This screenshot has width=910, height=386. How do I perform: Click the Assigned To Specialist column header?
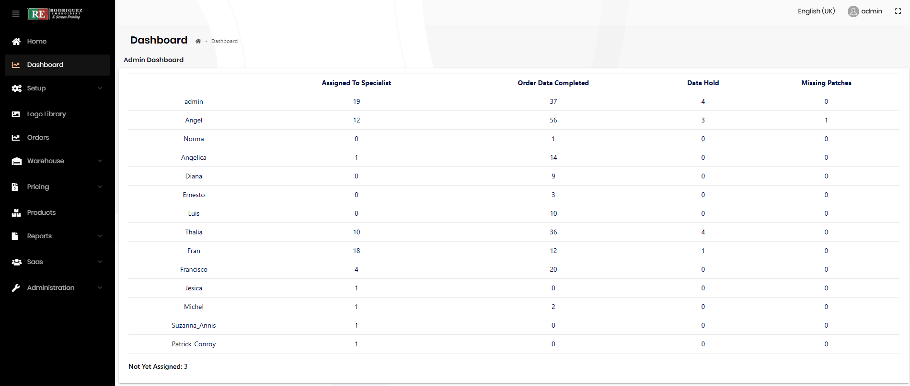pyautogui.click(x=356, y=83)
